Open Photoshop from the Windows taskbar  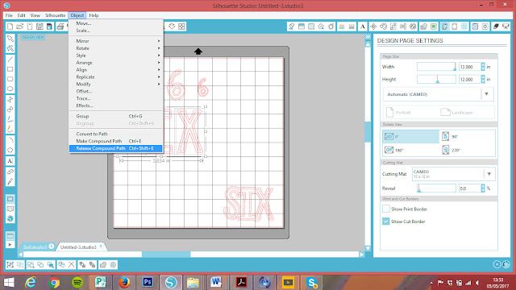point(148,282)
